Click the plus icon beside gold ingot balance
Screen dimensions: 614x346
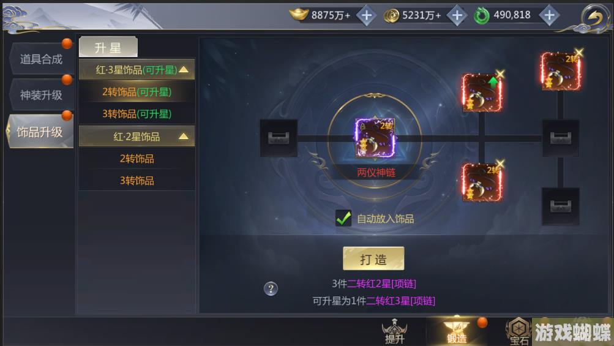367,16
